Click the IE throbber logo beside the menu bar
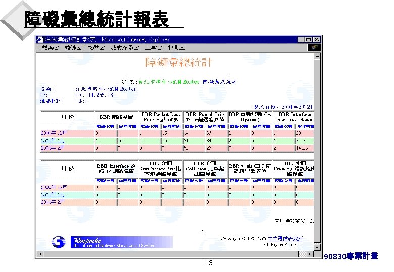The width and height of the screenshot is (394, 272). (x=314, y=47)
